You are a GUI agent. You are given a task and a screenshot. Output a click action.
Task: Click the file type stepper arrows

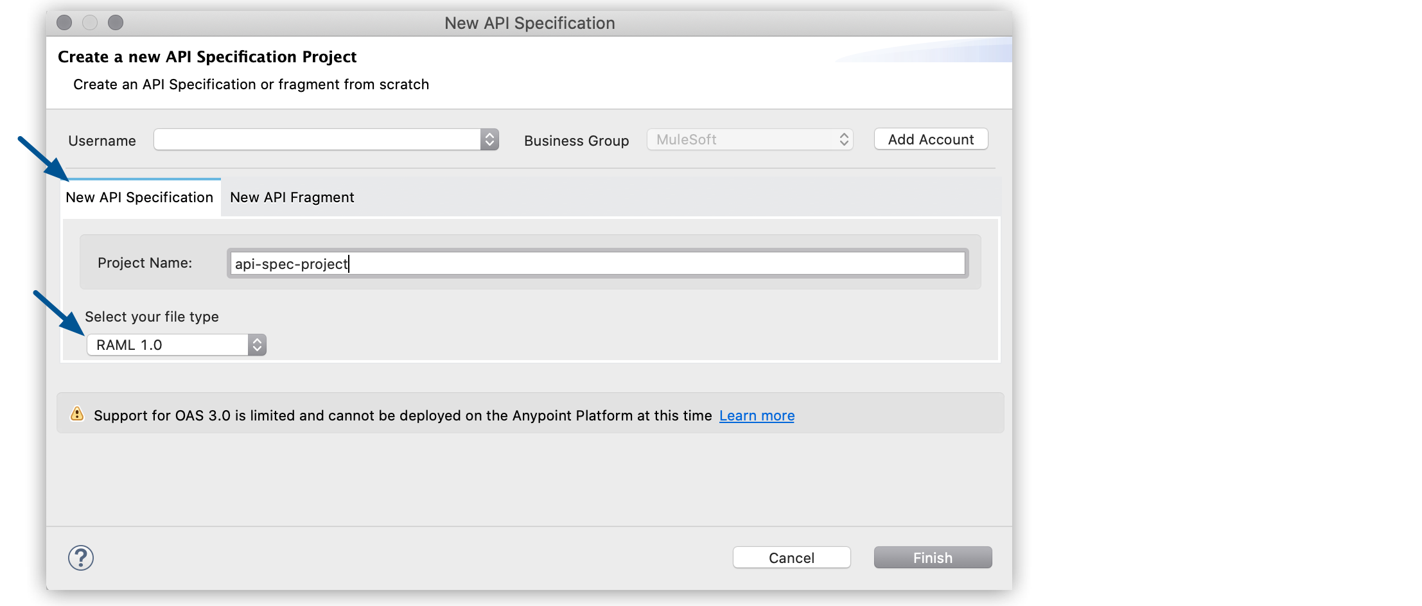pyautogui.click(x=257, y=344)
